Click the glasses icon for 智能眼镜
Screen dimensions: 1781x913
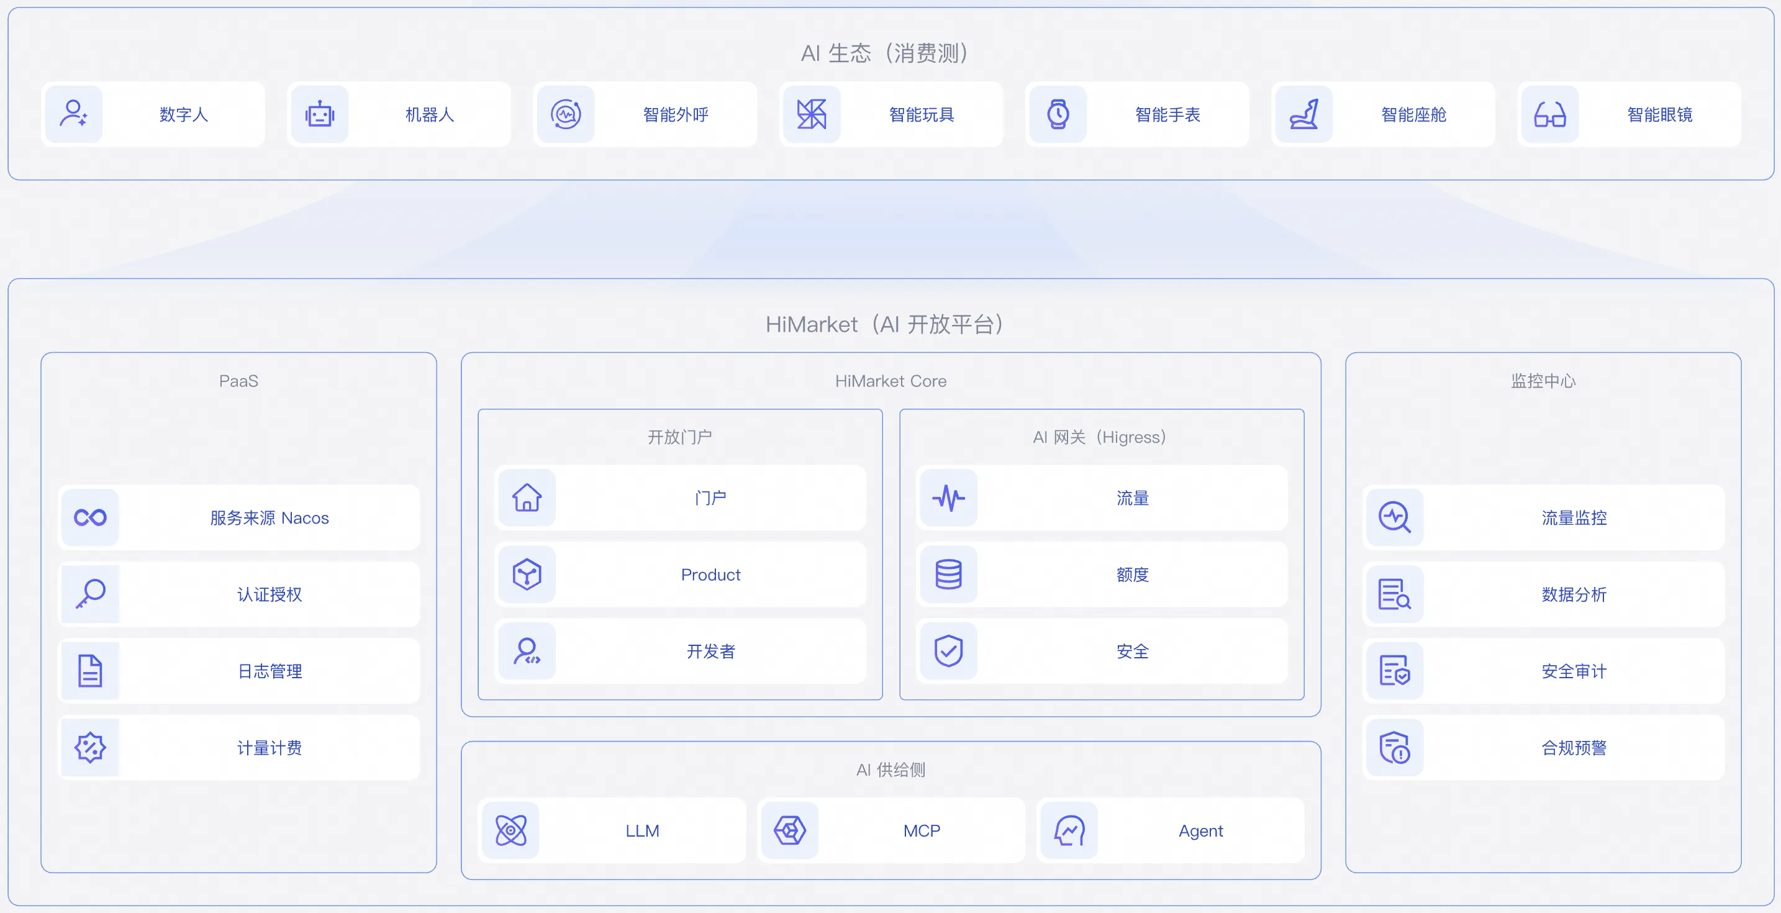click(x=1549, y=114)
